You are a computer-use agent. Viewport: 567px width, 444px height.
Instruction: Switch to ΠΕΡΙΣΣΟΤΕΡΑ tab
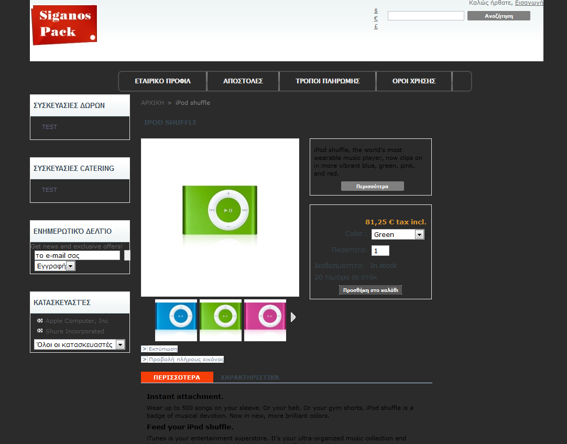click(x=177, y=377)
